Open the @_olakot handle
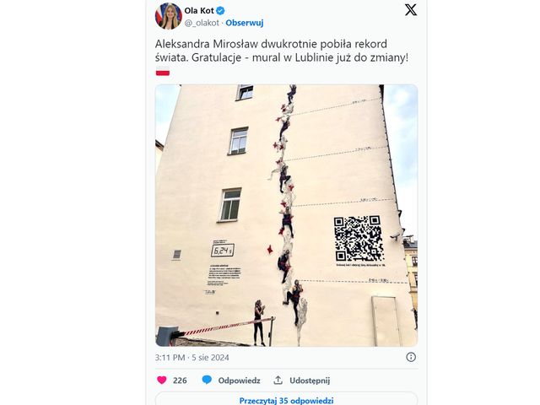 tap(202, 23)
